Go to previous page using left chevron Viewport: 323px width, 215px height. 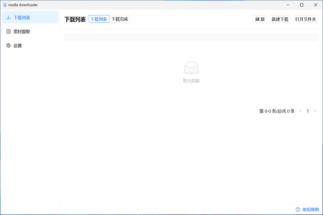coord(301,111)
